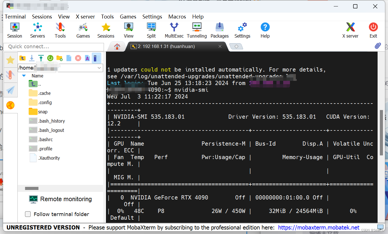388x234 pixels.
Task: Open the mobaxterm.mobatek.net link
Action: pos(319,228)
